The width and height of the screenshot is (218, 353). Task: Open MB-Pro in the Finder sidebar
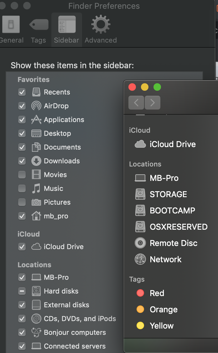tap(164, 178)
